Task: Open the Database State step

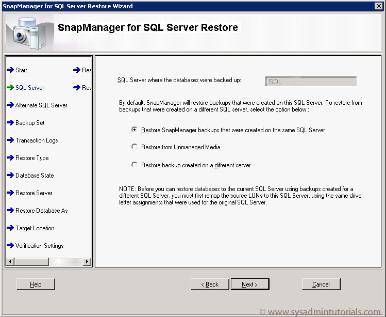Action: click(x=35, y=176)
